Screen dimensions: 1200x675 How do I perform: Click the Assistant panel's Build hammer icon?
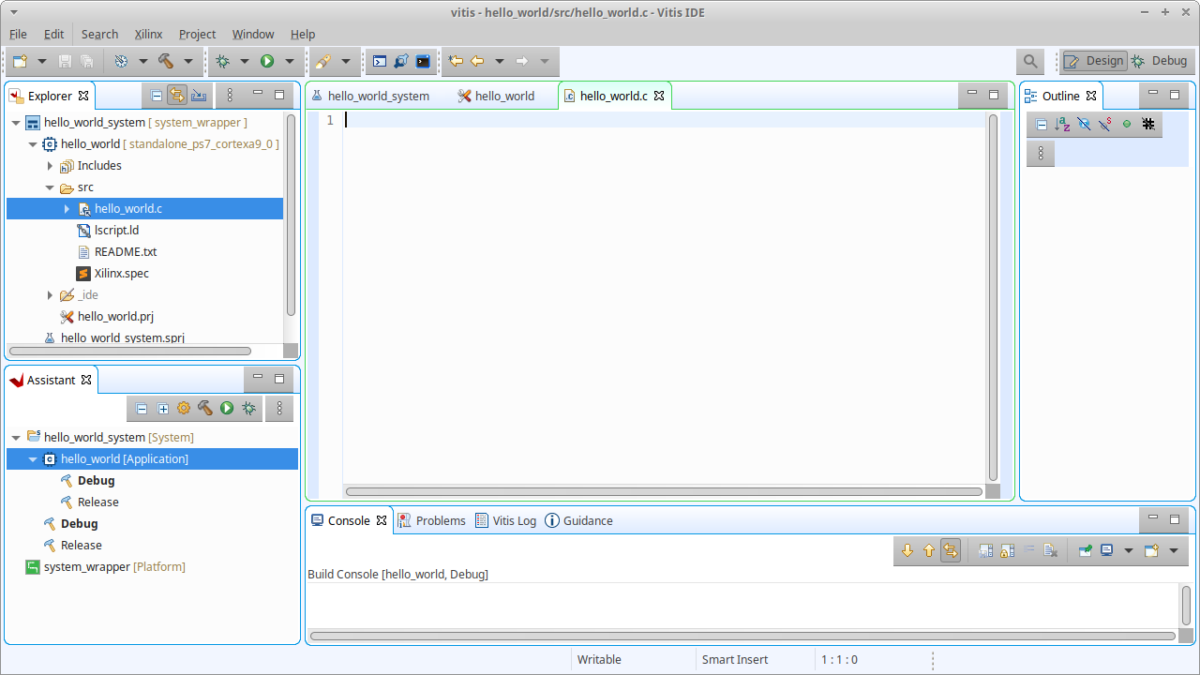pyautogui.click(x=205, y=409)
